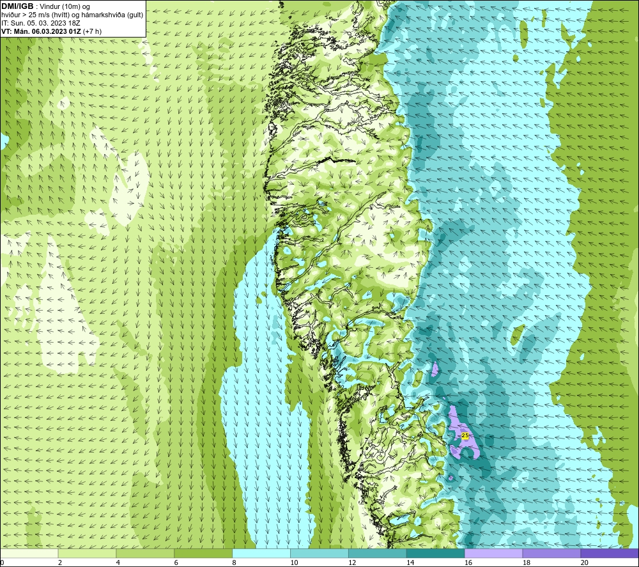
Task: Click the 'IT: Sun. 05. 03. 2023 18Z' line
Action: coord(41,23)
